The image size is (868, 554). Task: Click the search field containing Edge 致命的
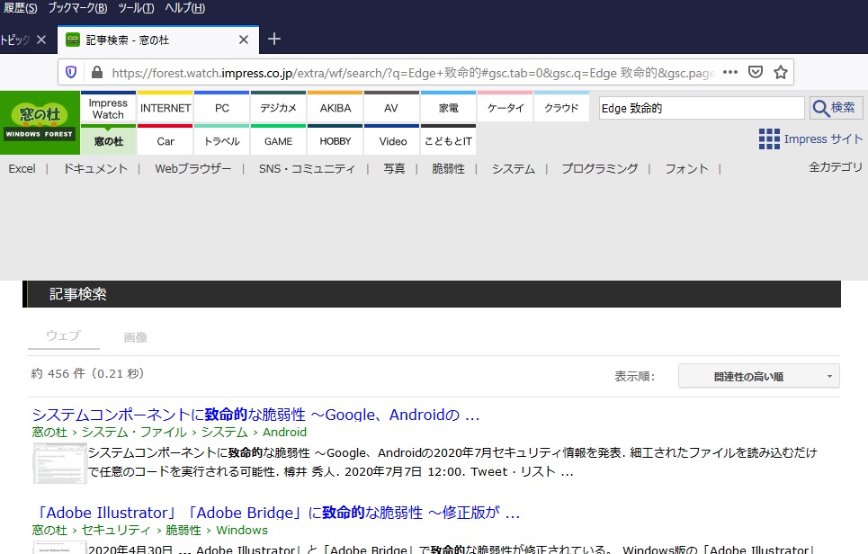click(x=702, y=108)
